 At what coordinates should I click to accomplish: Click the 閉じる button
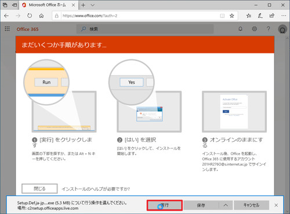tap(39, 188)
